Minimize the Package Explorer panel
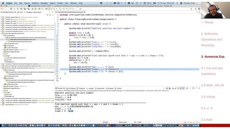230x129 pixels. coord(50,12)
